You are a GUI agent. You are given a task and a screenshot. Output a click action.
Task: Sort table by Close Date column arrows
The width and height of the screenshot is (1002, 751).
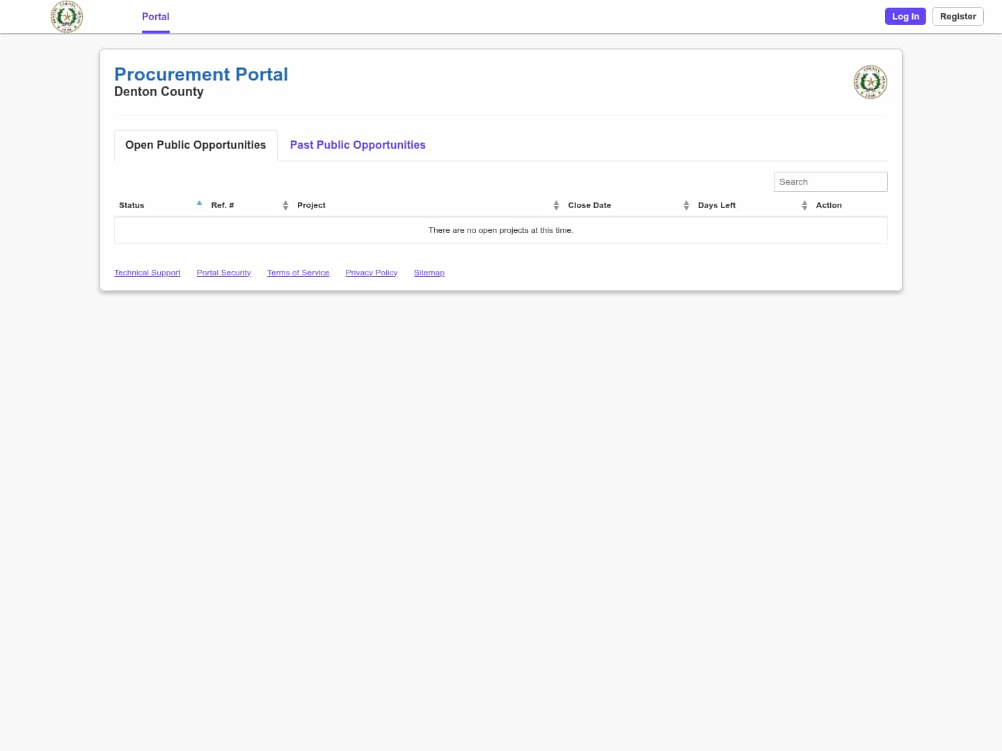pyautogui.click(x=686, y=205)
